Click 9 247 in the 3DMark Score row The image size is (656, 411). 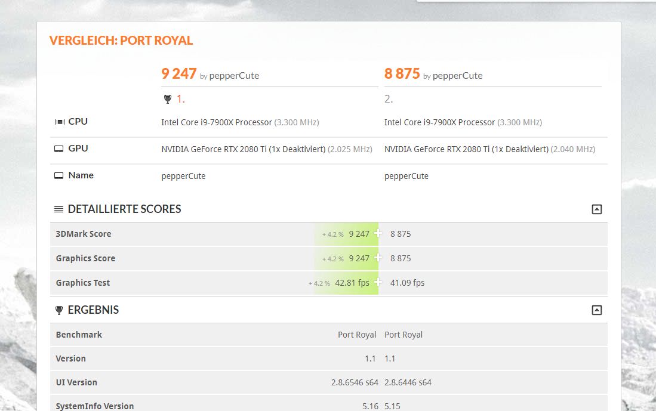click(x=359, y=234)
